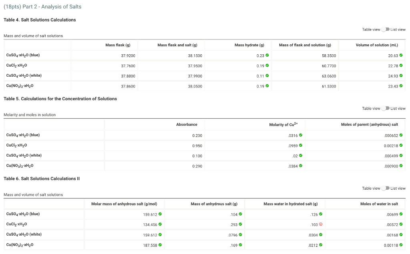This screenshot has width=410, height=254.
Task: Click the green check next to volume 20.63
Action: click(401, 55)
